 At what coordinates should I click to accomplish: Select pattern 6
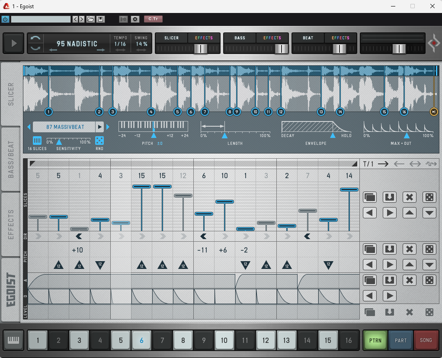[141, 341]
